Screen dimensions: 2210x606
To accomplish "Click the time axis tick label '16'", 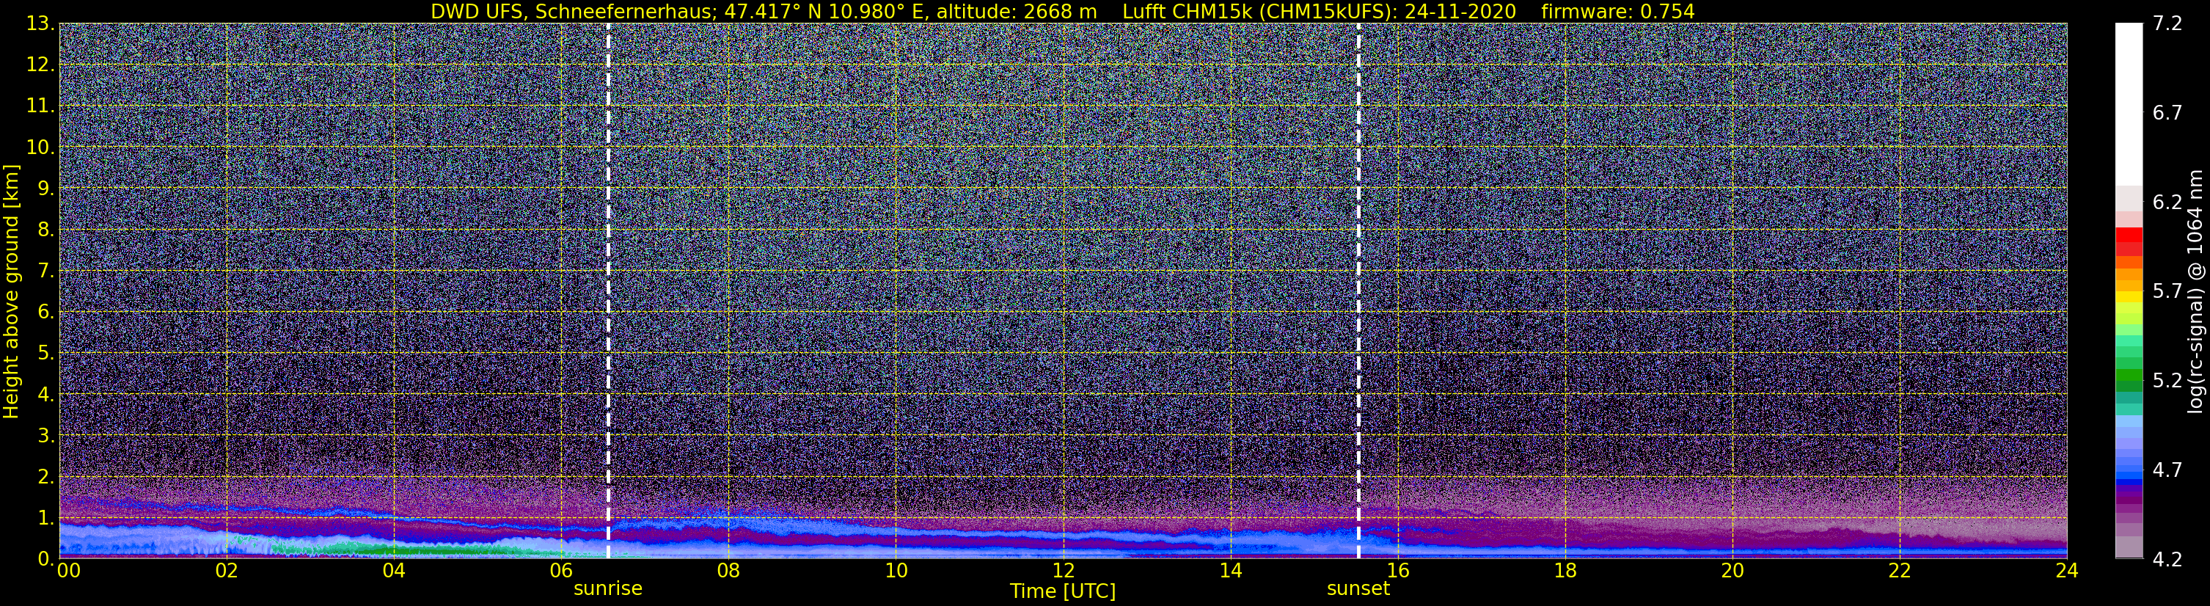I will click(1397, 571).
